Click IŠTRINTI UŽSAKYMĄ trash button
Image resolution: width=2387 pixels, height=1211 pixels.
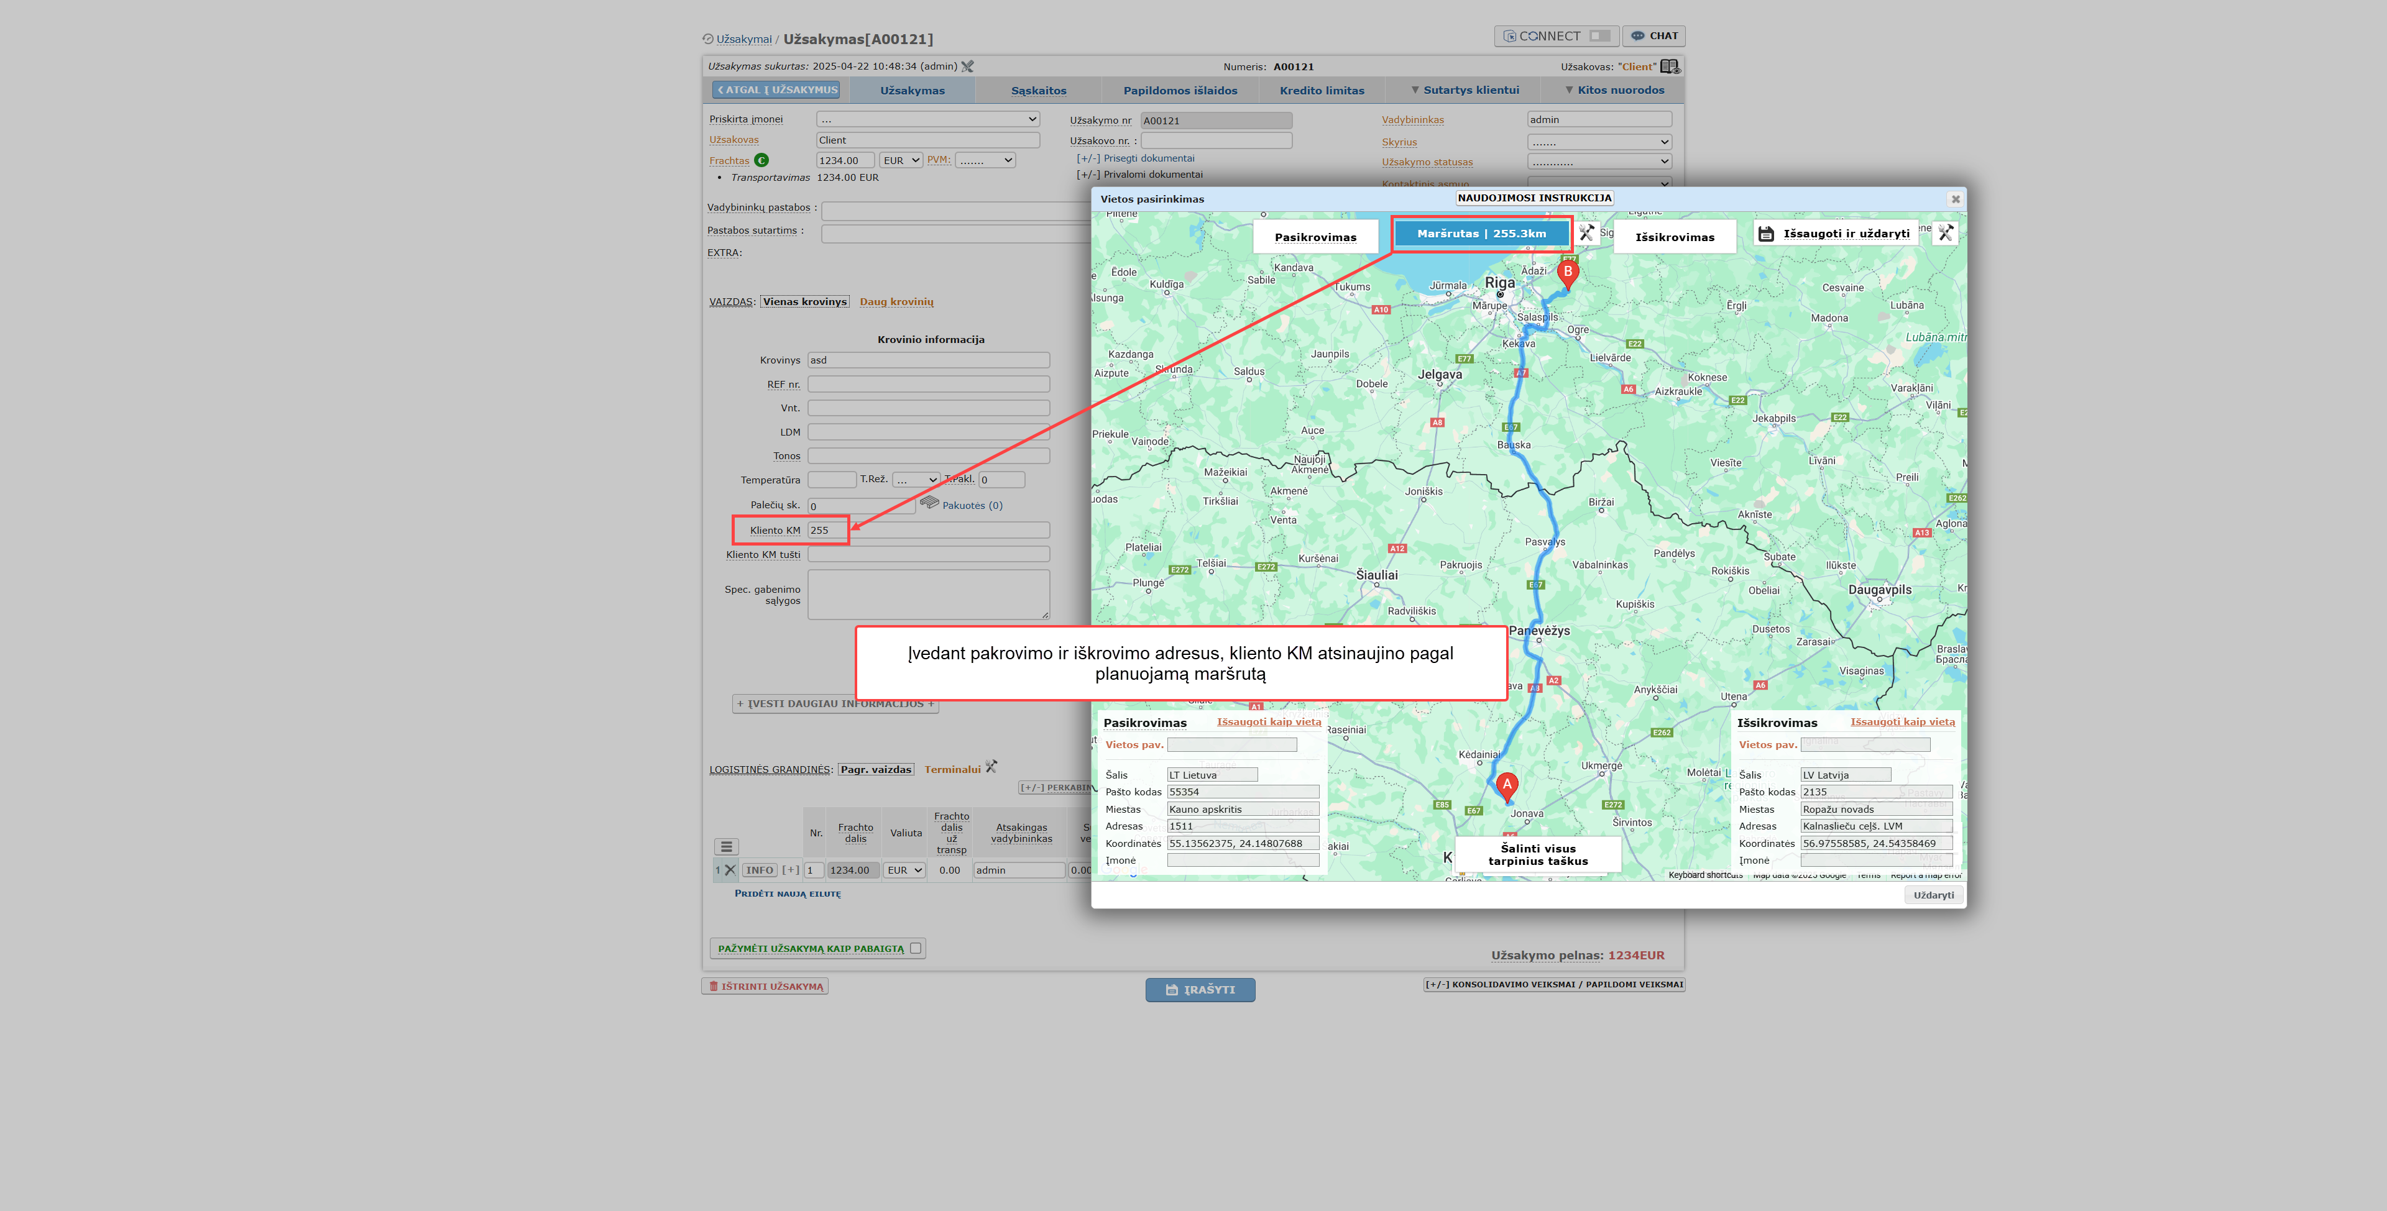[x=765, y=987]
